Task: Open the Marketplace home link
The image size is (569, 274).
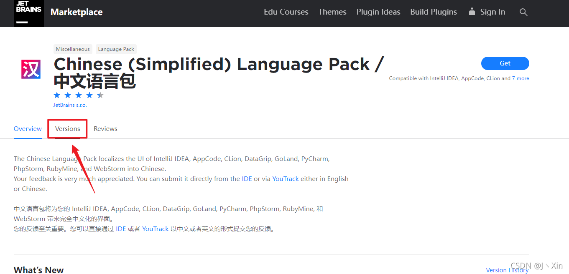Action: tap(77, 12)
